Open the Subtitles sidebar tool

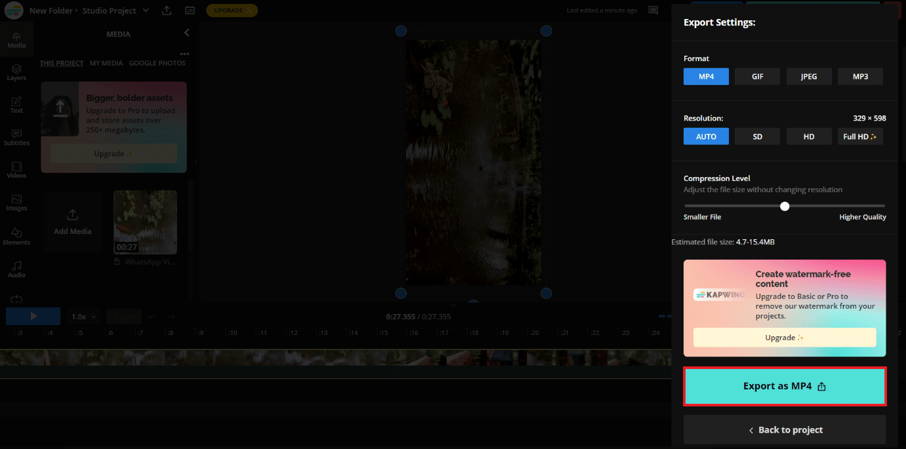pos(16,138)
